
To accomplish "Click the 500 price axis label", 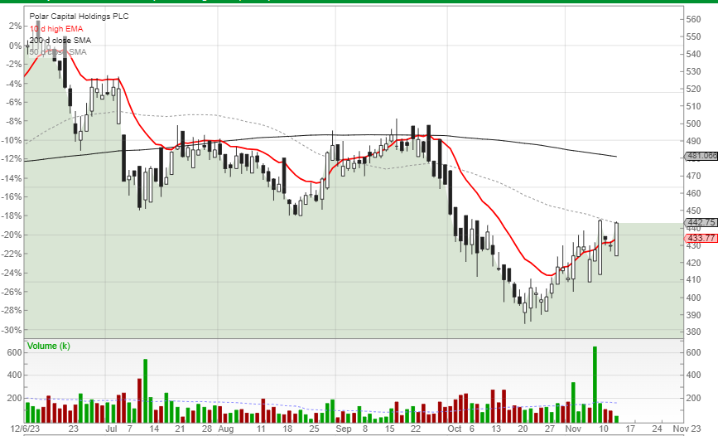I will (693, 124).
